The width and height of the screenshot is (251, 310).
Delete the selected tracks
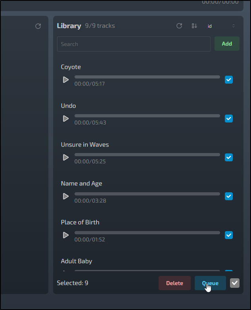174,283
